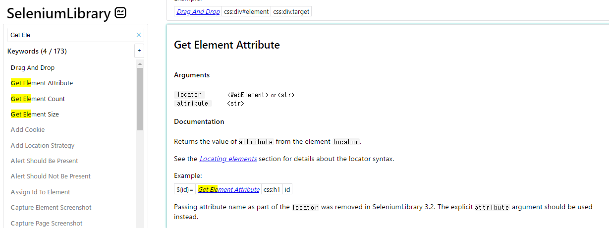Click Get Element Attribute link in example table

pos(228,189)
